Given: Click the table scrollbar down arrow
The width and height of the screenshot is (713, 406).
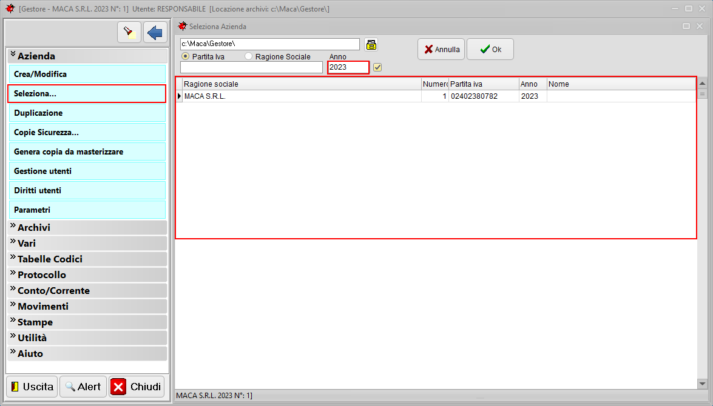Looking at the screenshot, I should click(703, 384).
